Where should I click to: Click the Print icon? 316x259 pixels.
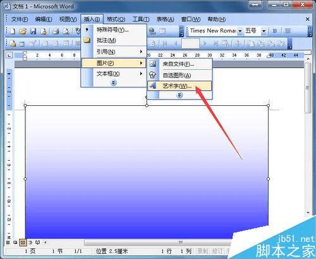pyautogui.click(x=56, y=31)
